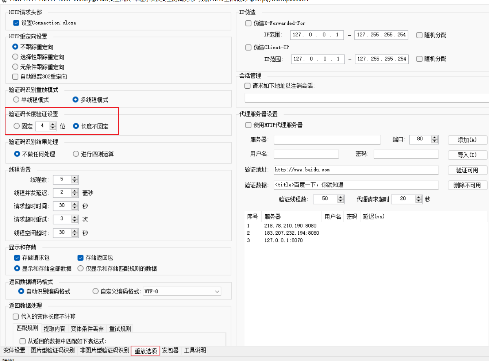Increase proxy port number up arrow

pos(434,138)
